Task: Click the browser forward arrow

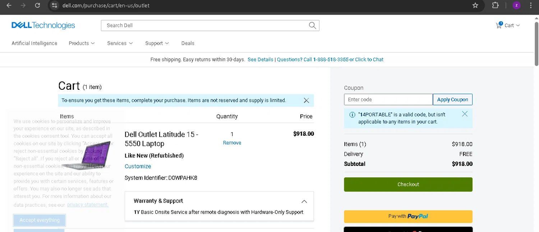Action: point(23,5)
